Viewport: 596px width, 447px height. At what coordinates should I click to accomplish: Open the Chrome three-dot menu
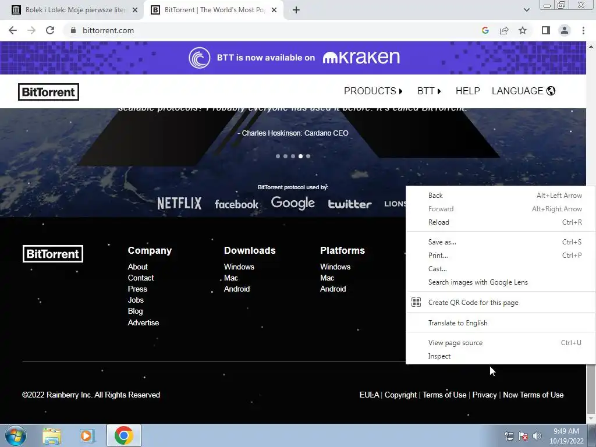point(583,30)
